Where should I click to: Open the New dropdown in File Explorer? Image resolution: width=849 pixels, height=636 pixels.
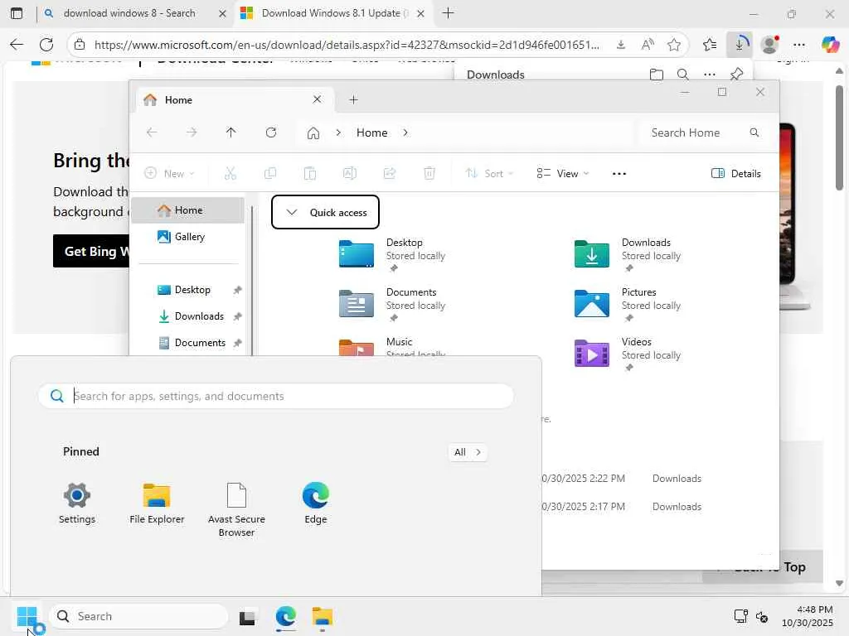coord(169,174)
